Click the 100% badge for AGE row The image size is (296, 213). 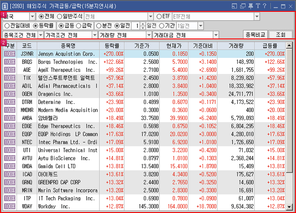click(10, 70)
